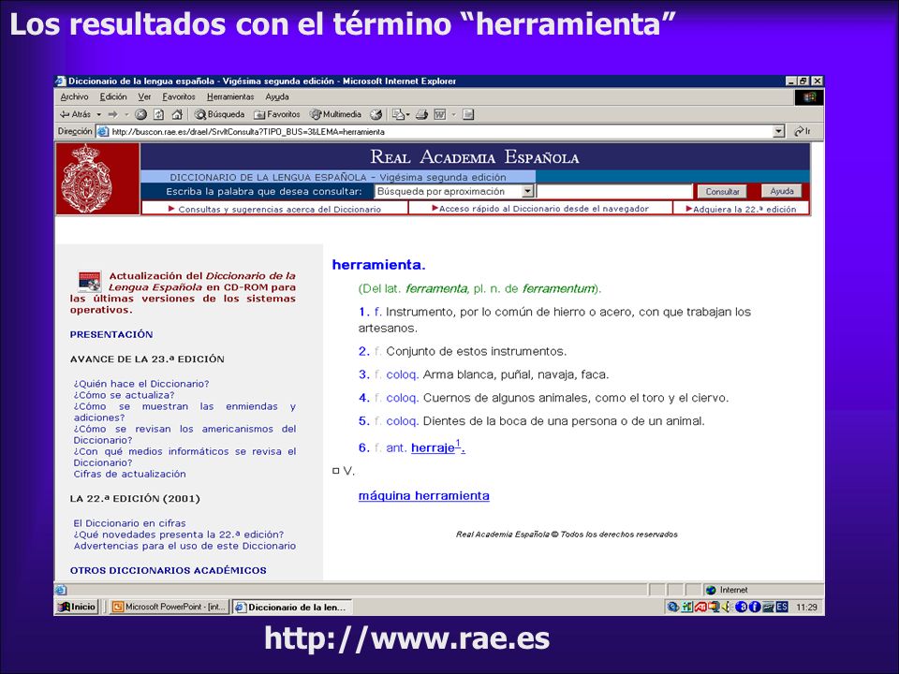This screenshot has width=899, height=674.
Task: Print the page with the printer icon
Action: tap(422, 114)
